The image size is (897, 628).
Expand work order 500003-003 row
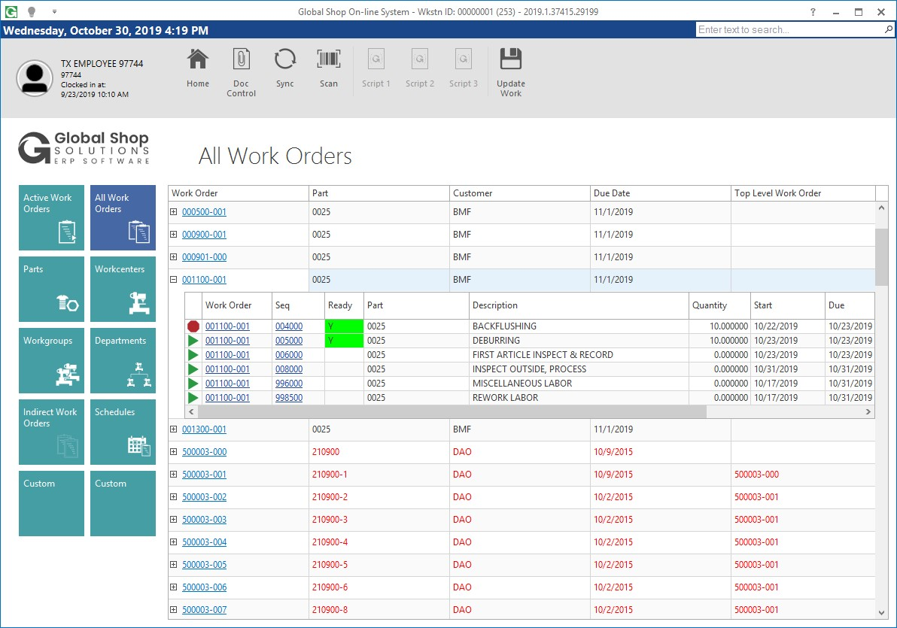[x=173, y=520]
